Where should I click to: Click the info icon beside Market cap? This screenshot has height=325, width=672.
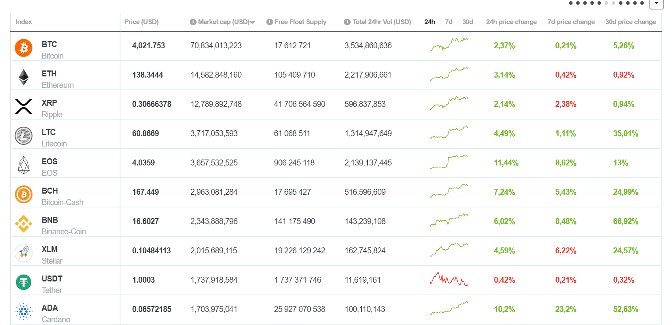point(193,22)
